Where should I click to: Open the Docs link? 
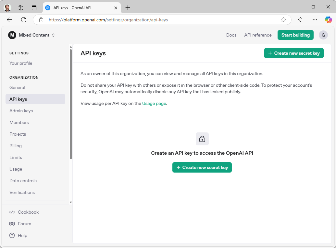click(231, 35)
